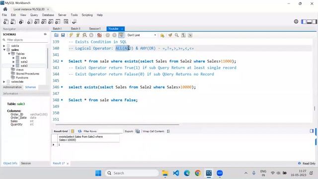Toggle continue-on-error icon in editor toolbar
This screenshot has height=179, width=318.
pyautogui.click(x=99, y=35)
